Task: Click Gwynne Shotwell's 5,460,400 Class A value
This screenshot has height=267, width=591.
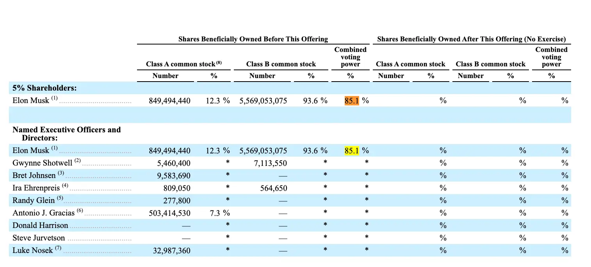Action: coord(174,164)
